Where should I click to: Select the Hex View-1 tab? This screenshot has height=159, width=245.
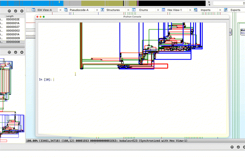tap(174, 10)
